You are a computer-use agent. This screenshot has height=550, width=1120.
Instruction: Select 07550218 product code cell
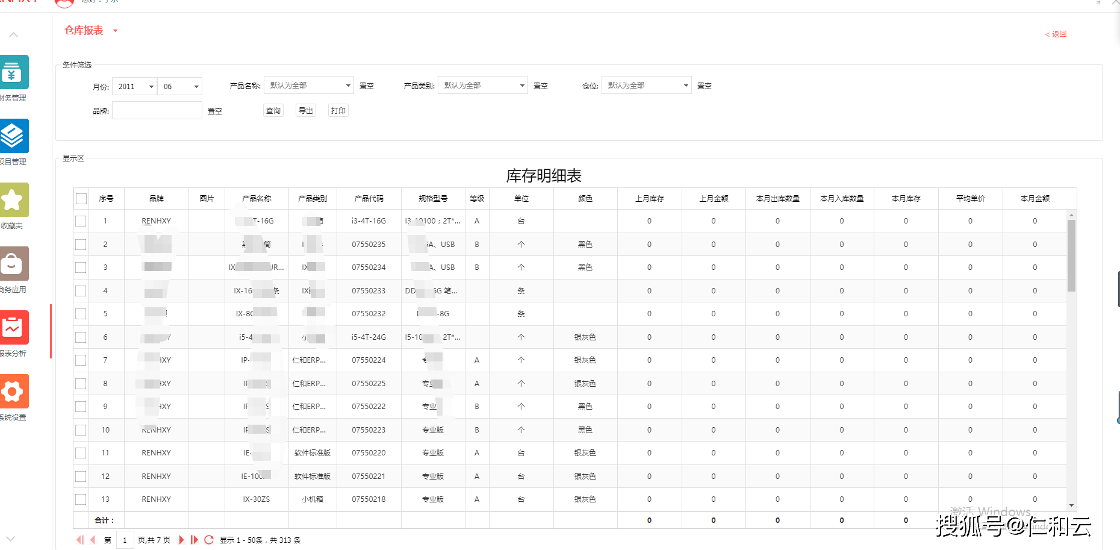(369, 499)
